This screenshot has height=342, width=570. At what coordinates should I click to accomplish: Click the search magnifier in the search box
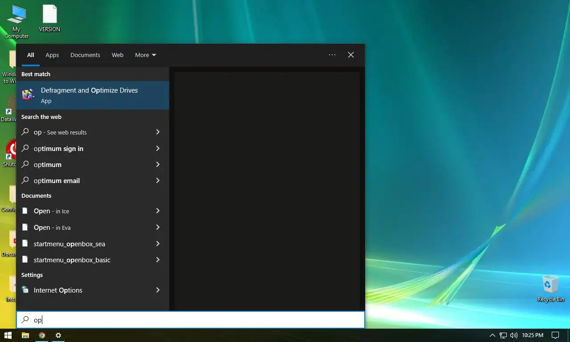pos(25,320)
